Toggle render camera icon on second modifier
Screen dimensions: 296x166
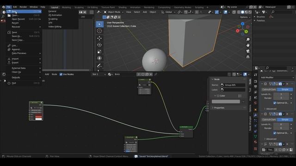pos(280,114)
